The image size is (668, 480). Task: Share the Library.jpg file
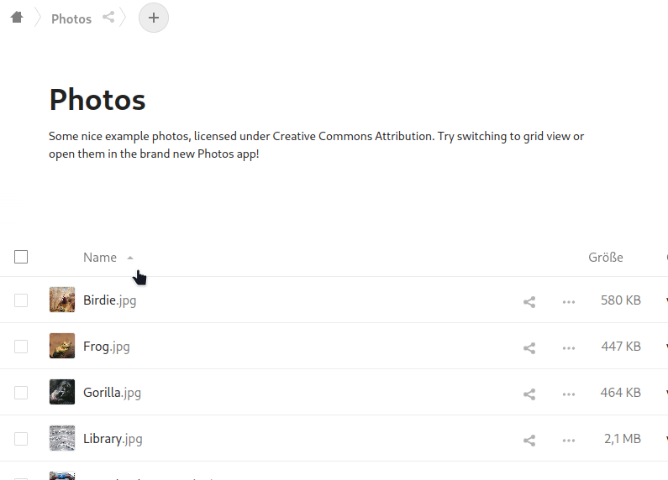529,440
